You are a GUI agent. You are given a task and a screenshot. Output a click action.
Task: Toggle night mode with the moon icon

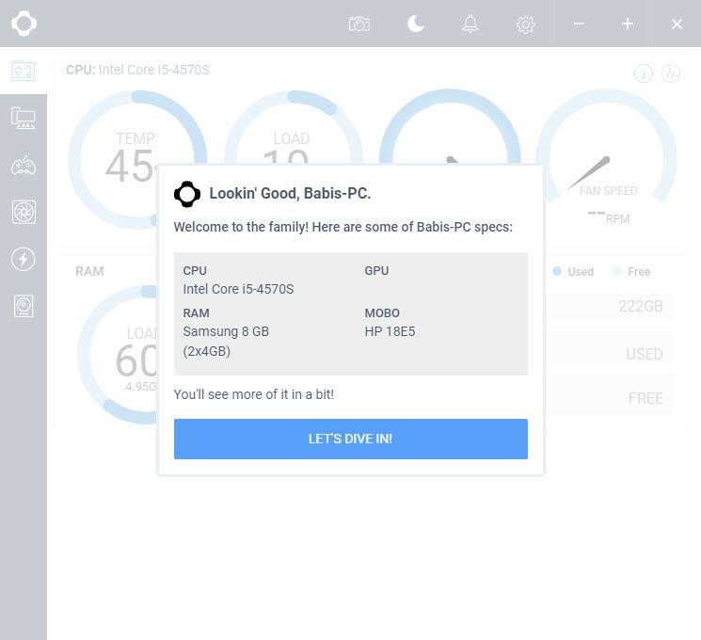(x=416, y=24)
